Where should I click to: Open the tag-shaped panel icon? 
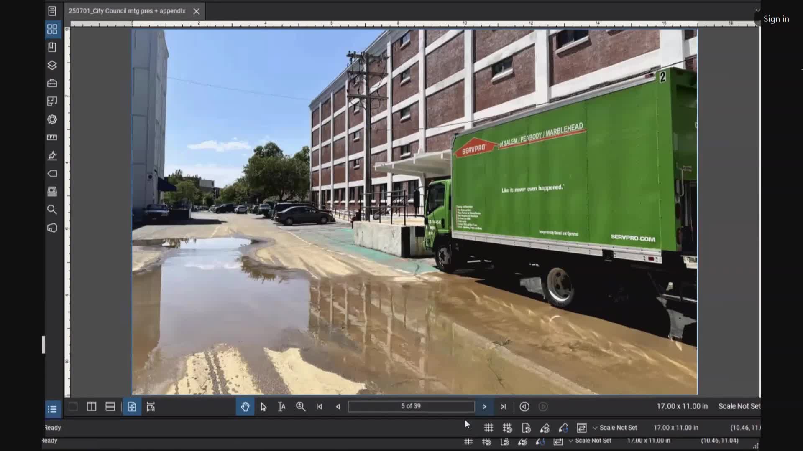(52, 173)
